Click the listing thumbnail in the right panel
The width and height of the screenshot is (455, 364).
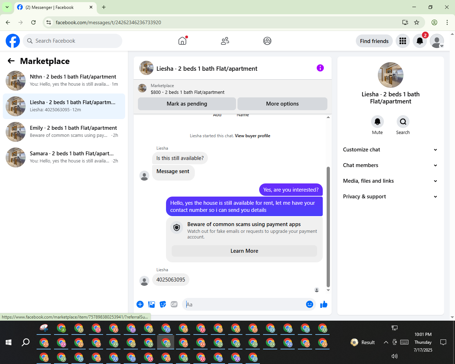[x=391, y=75]
